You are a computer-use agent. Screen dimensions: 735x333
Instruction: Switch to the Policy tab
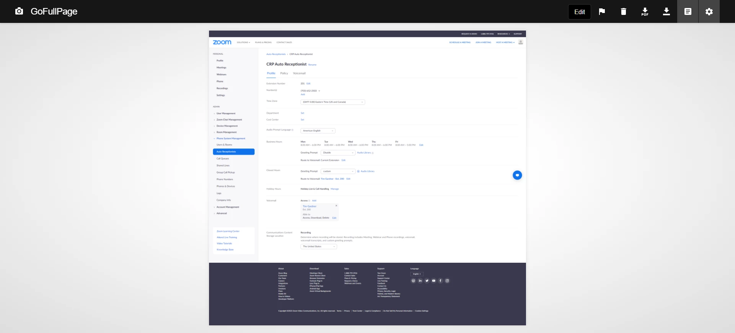pos(284,73)
